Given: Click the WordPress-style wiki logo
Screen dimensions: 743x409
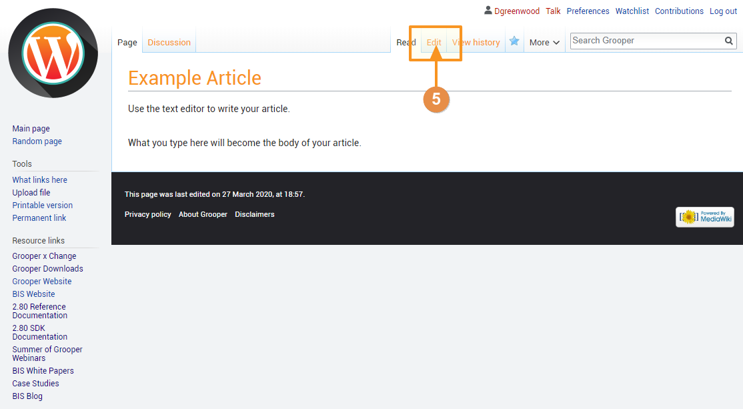Looking at the screenshot, I should coord(53,53).
